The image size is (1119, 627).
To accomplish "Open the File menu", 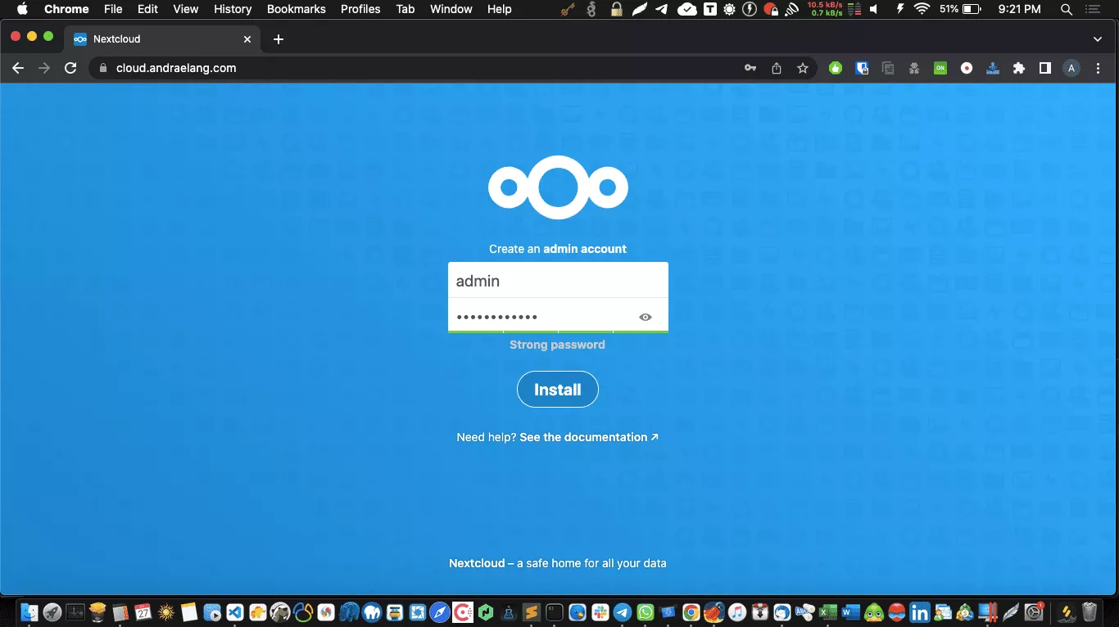I will (113, 9).
